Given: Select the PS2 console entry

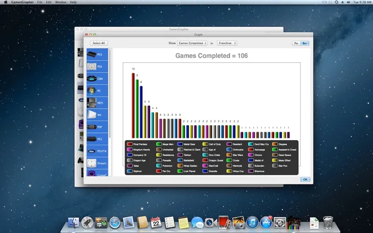Looking at the screenshot, I should (97, 139).
